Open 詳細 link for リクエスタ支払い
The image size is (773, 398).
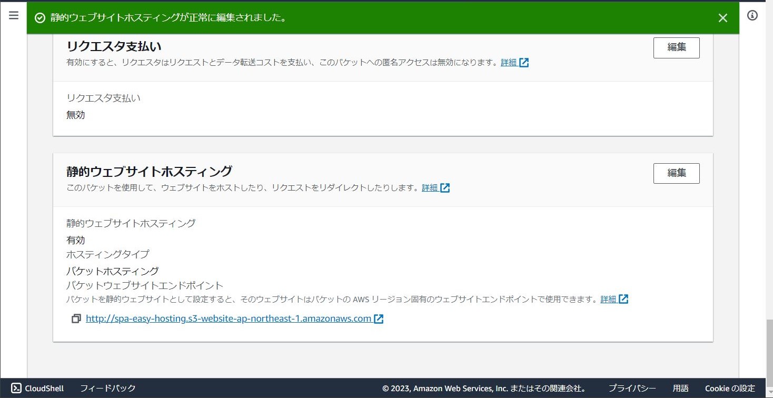point(514,62)
